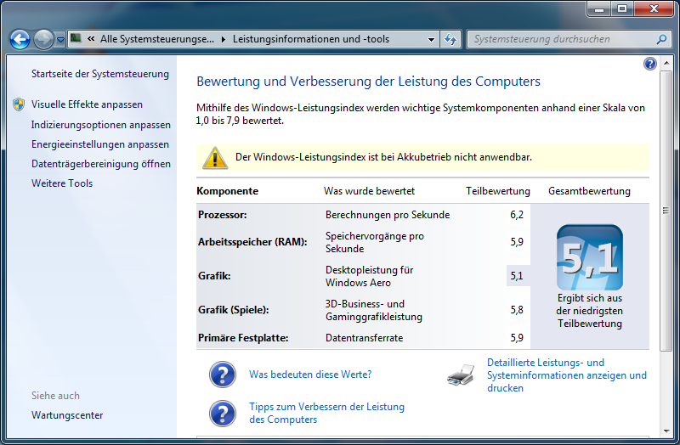
Task: Click the scrollbar down arrow
Action: 666,431
